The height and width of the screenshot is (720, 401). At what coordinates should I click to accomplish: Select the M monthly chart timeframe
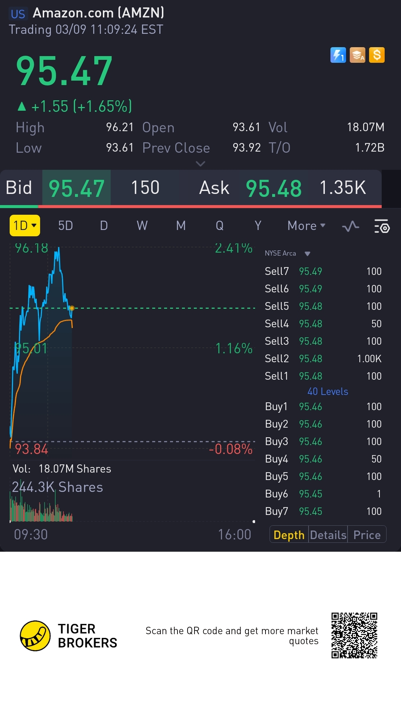[181, 226]
